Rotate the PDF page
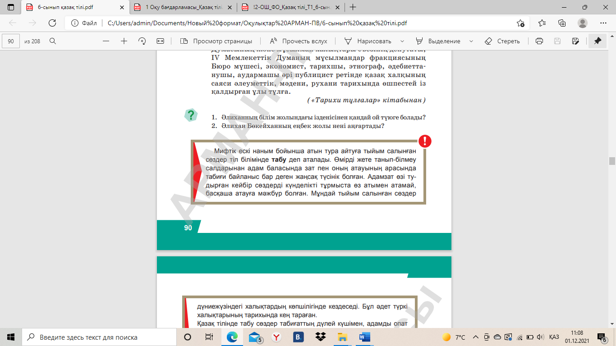 coord(142,41)
